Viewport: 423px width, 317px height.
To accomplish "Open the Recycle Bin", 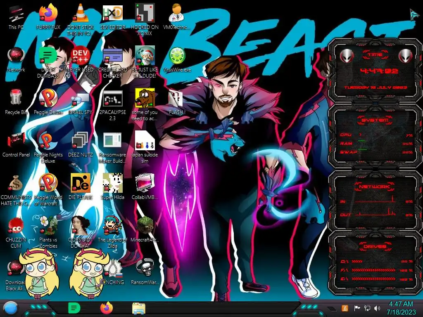I will (x=16, y=102).
